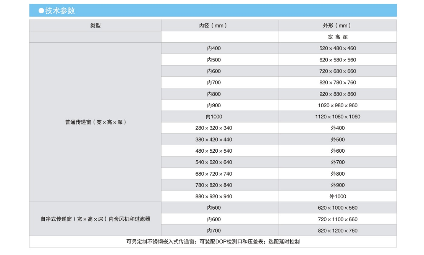The image size is (424, 255).
Task: Select the 480 × 520 × 540 cell
Action: point(220,151)
